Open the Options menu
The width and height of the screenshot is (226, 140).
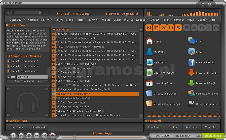(202, 20)
